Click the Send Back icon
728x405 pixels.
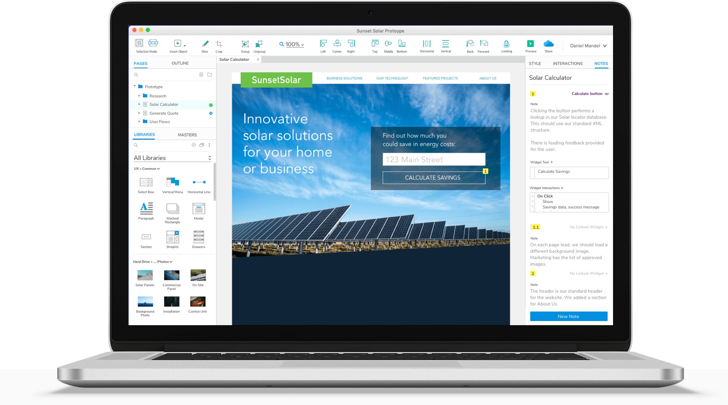[x=470, y=43]
